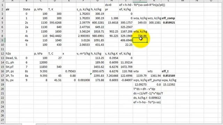Screen dimensions: 223x125
Task: Select the 300.1381 wcs value
Action: 154,23
